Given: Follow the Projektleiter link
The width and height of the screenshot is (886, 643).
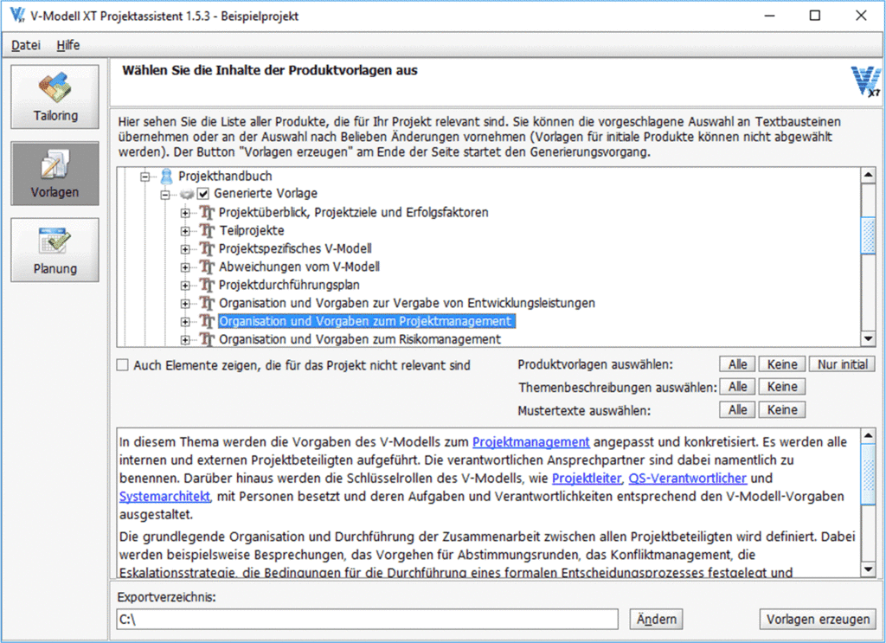Looking at the screenshot, I should click(x=586, y=478).
